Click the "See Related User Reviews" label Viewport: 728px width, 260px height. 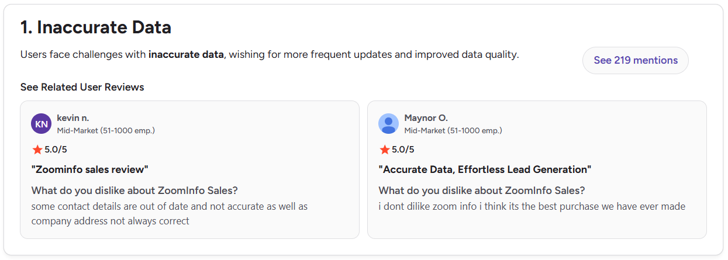click(x=82, y=87)
